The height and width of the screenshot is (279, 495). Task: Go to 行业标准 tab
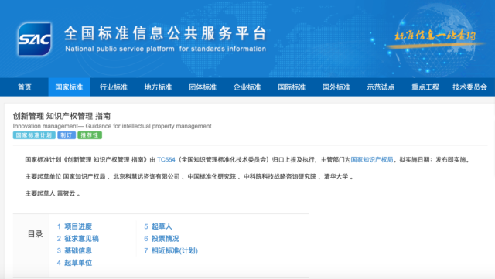[x=114, y=87]
